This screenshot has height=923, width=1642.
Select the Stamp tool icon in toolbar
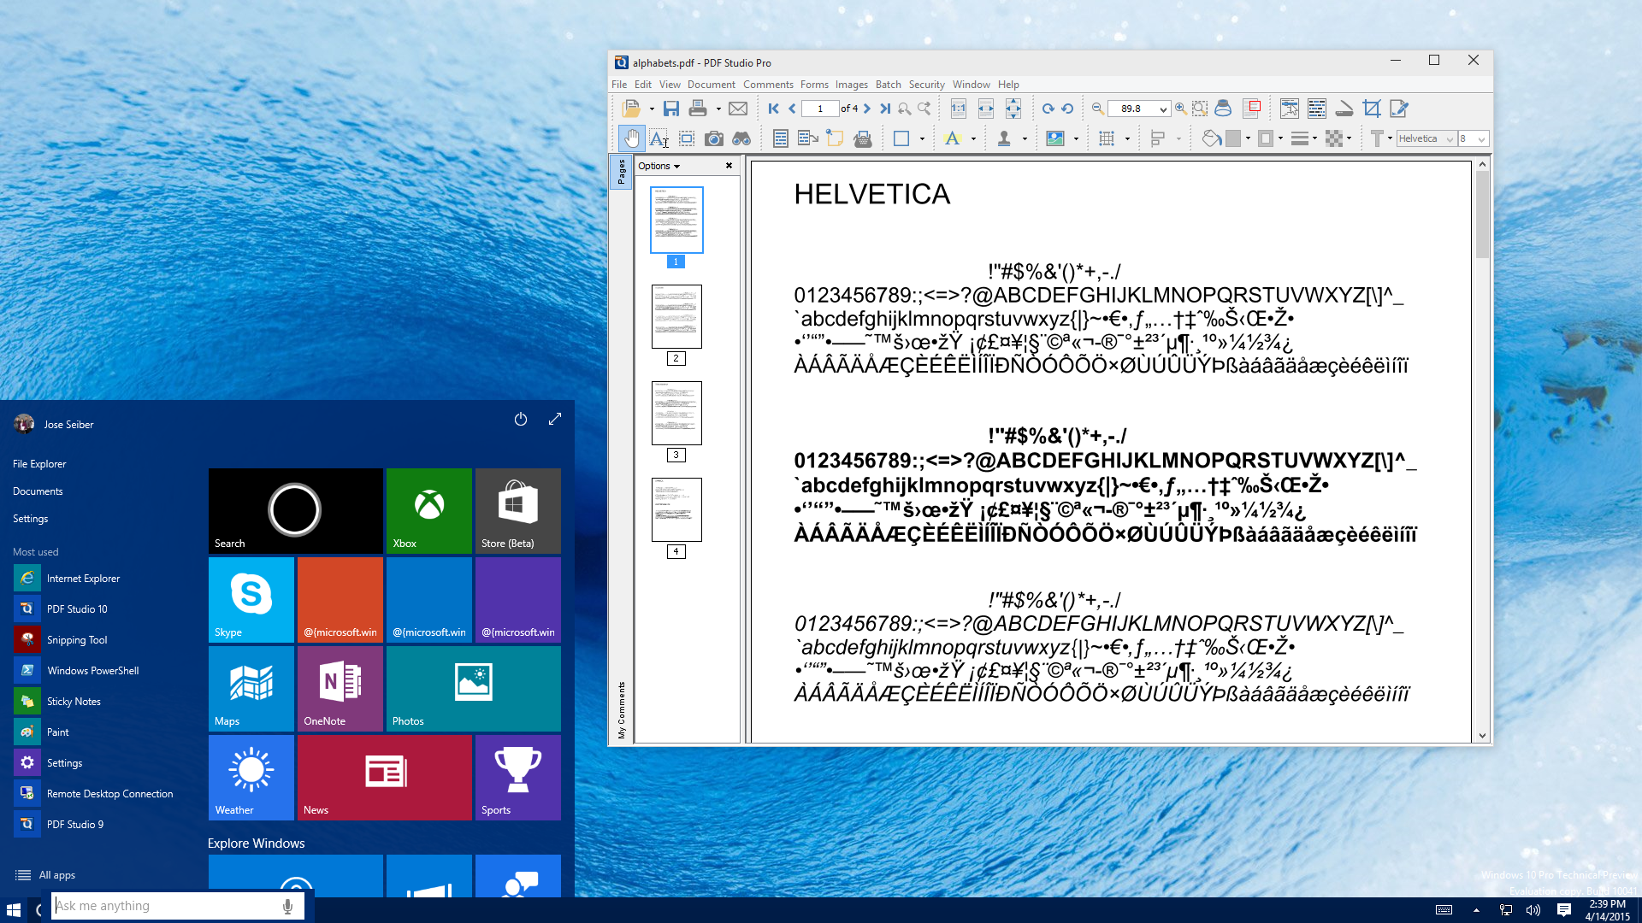coord(1002,138)
